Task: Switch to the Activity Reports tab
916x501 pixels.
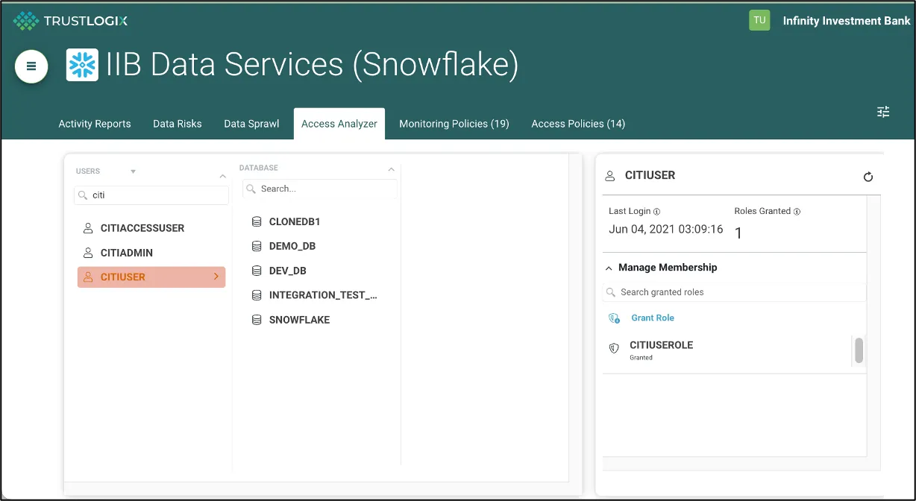Action: (x=94, y=124)
